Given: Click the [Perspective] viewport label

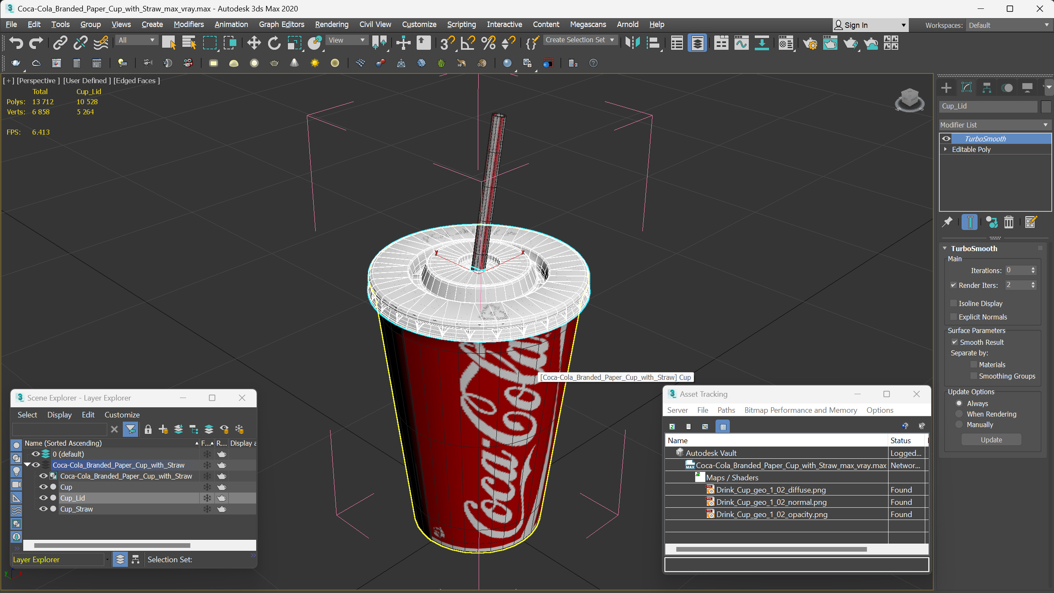Looking at the screenshot, I should pos(38,80).
